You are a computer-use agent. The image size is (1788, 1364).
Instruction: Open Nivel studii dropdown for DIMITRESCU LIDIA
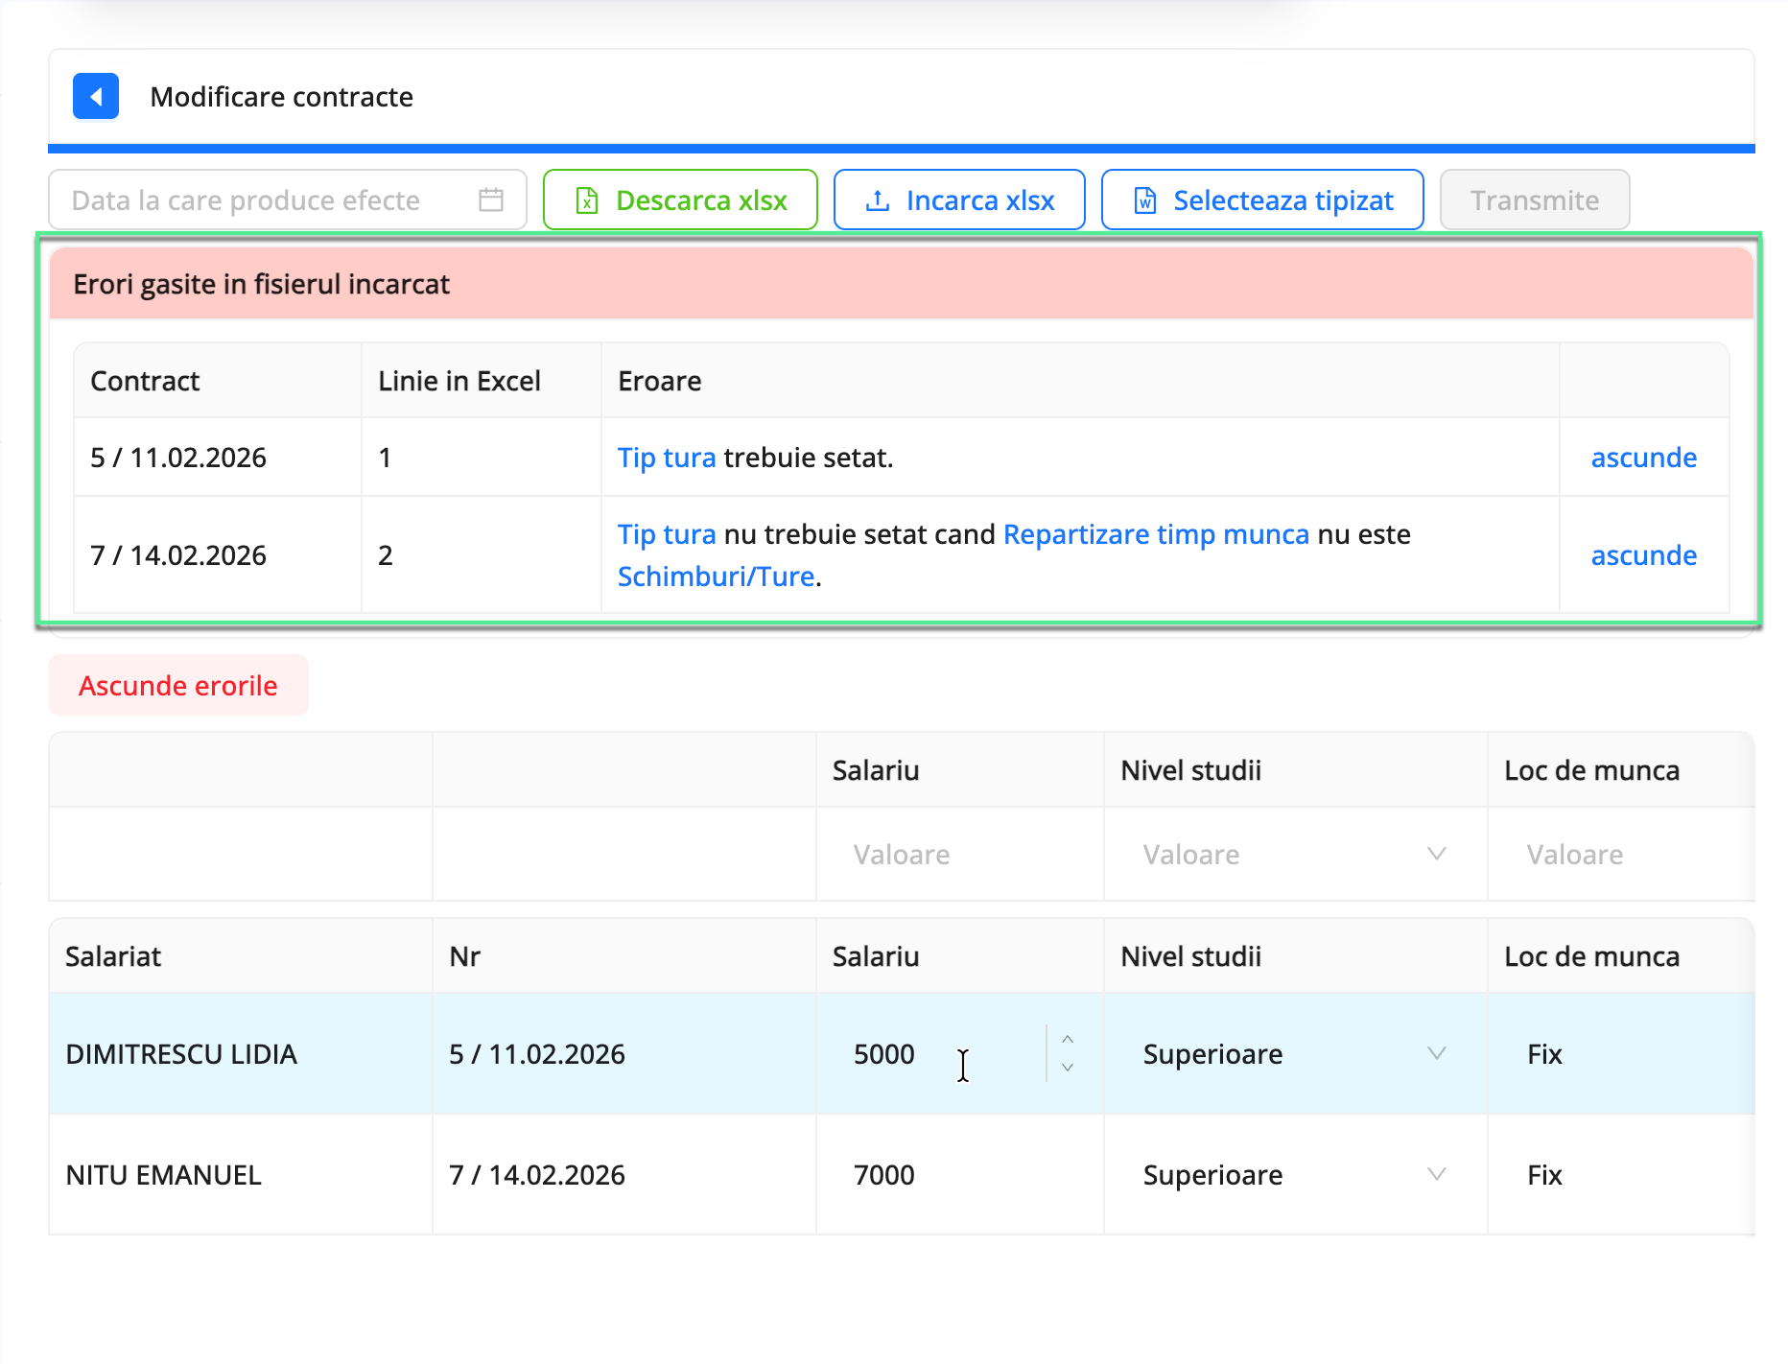[1294, 1053]
